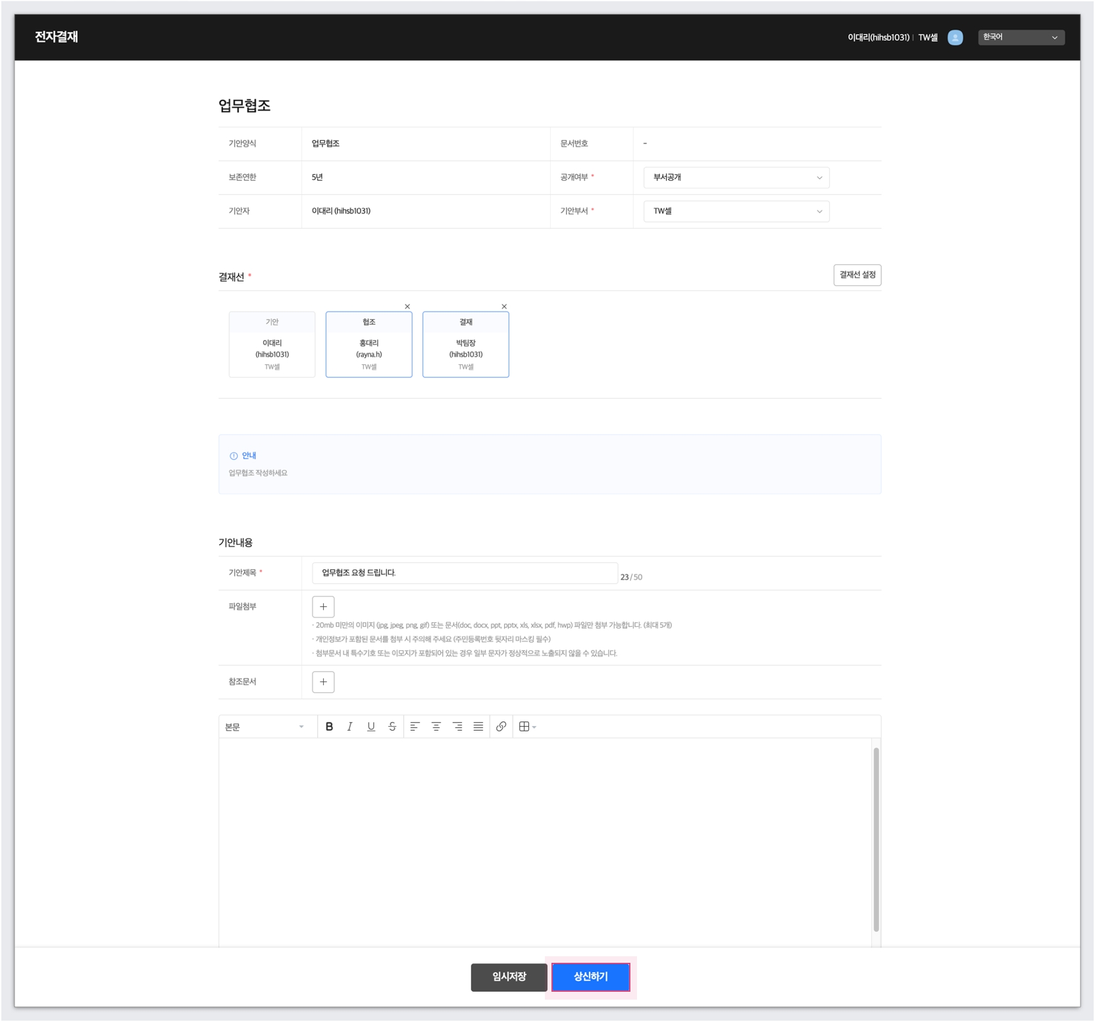
Task: Save the draft with 임시저장
Action: [509, 977]
